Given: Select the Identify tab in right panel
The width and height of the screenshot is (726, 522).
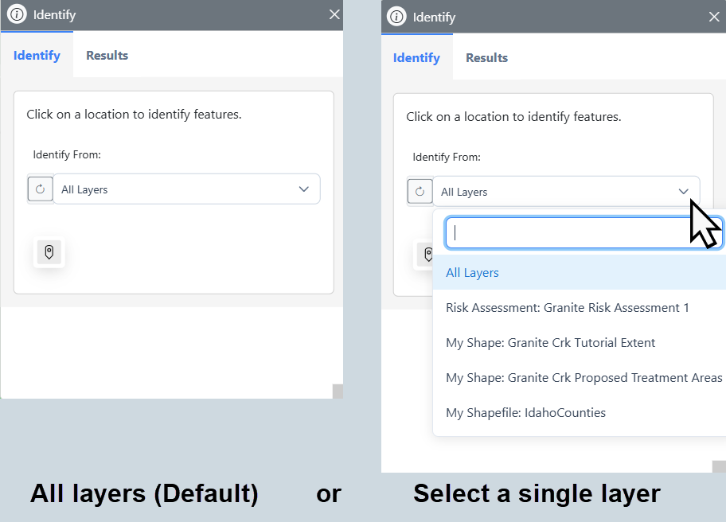Looking at the screenshot, I should coord(416,57).
